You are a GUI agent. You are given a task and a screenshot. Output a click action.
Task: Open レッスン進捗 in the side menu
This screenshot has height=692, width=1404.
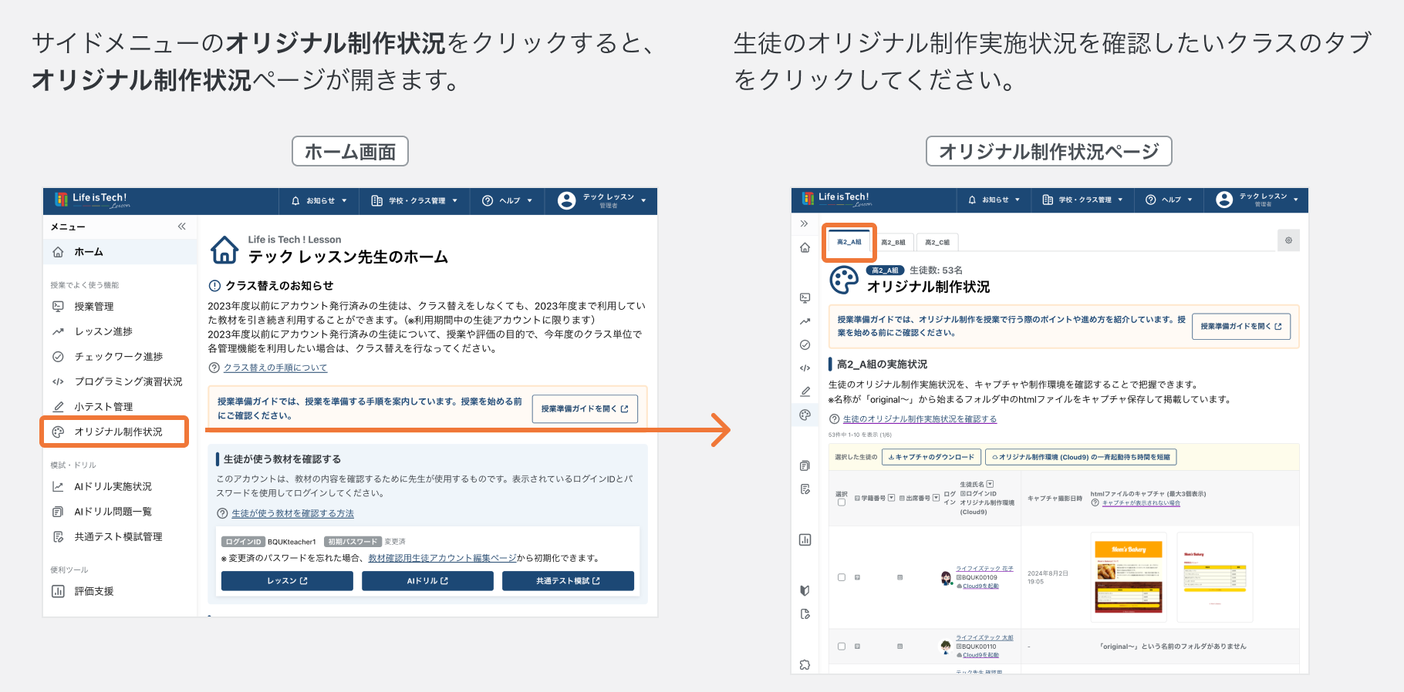103,331
